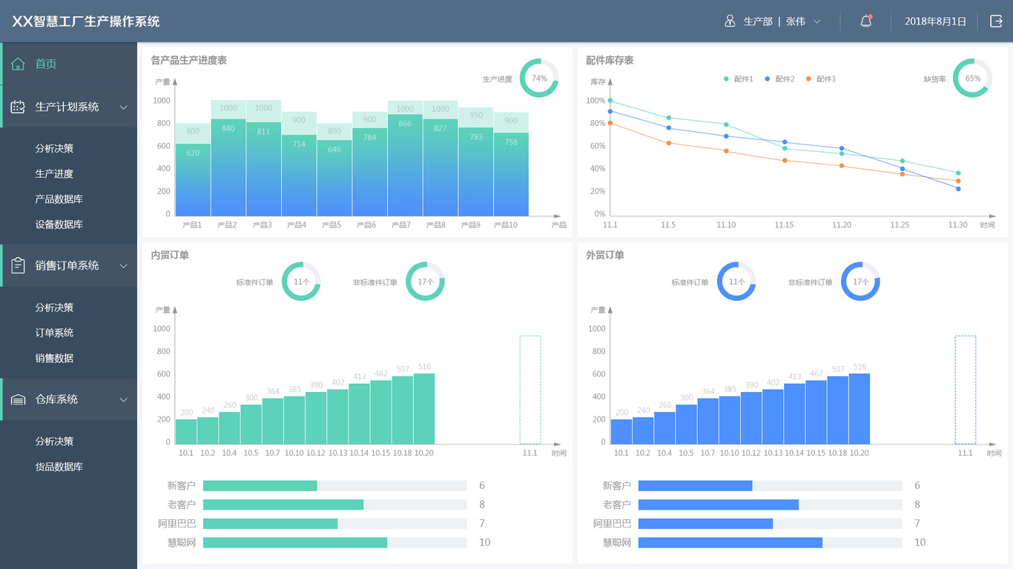Open the 产品数据库 menu item
The width and height of the screenshot is (1013, 569).
click(x=59, y=199)
